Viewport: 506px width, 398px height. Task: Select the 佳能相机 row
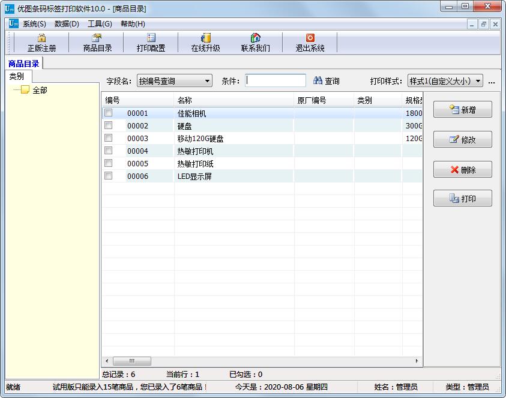pyautogui.click(x=262, y=113)
